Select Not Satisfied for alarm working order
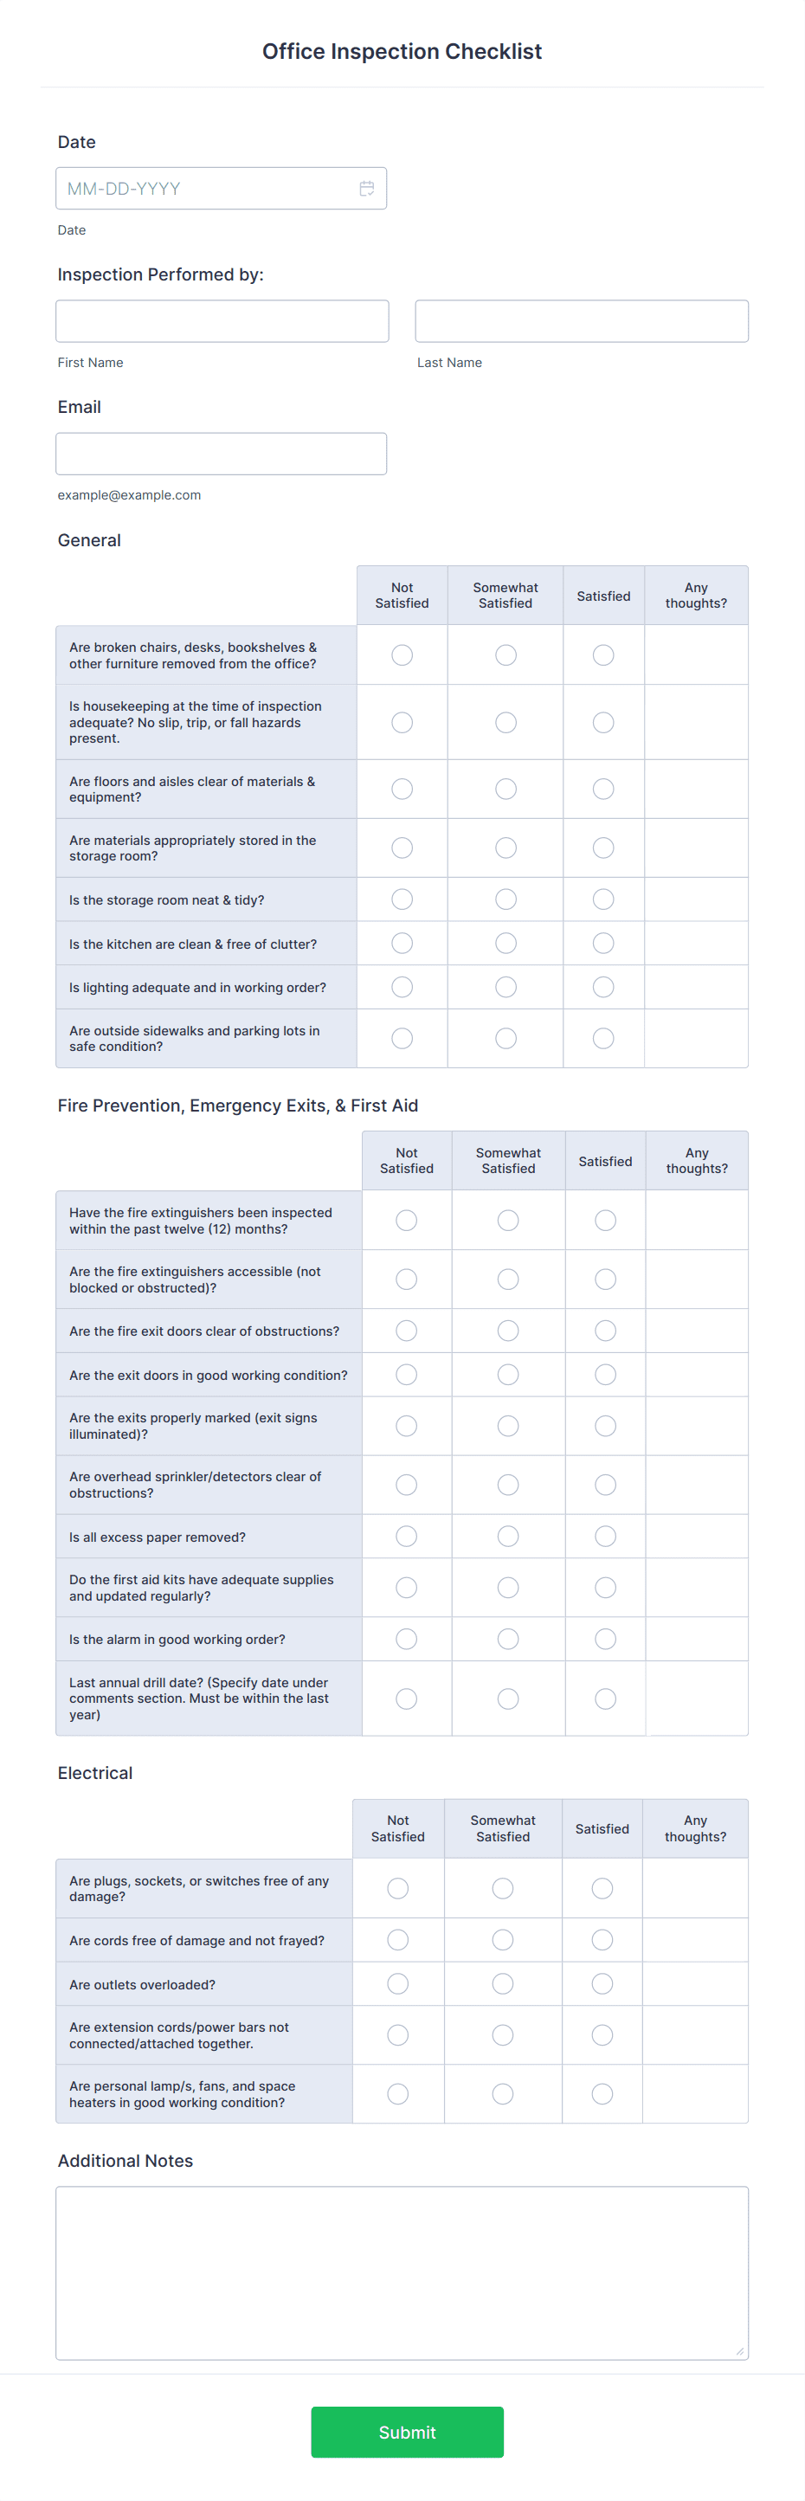The height and width of the screenshot is (2501, 805). pyautogui.click(x=406, y=1638)
